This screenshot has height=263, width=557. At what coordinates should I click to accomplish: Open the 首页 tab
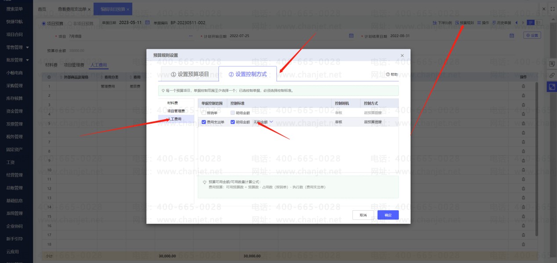(x=42, y=9)
